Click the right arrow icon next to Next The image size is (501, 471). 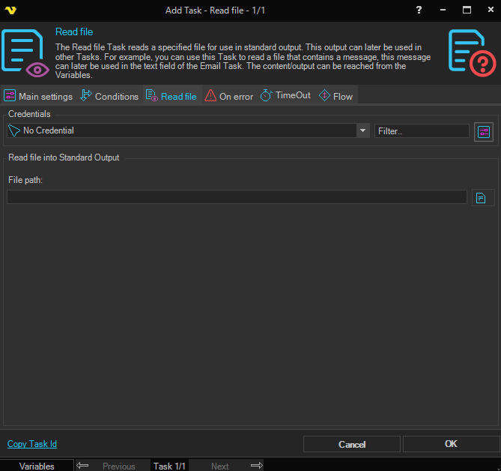coord(256,466)
